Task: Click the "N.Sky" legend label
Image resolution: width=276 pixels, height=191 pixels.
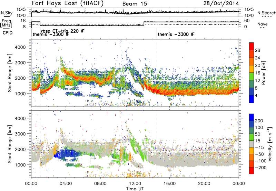Action: tap(7, 13)
